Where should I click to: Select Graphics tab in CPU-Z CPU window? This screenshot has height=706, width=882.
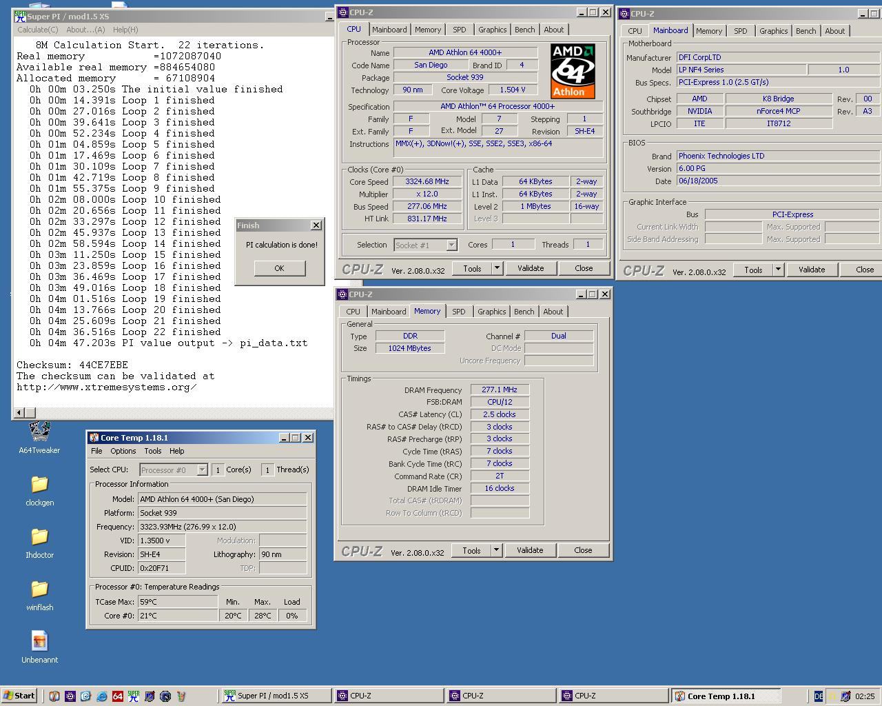(492, 30)
